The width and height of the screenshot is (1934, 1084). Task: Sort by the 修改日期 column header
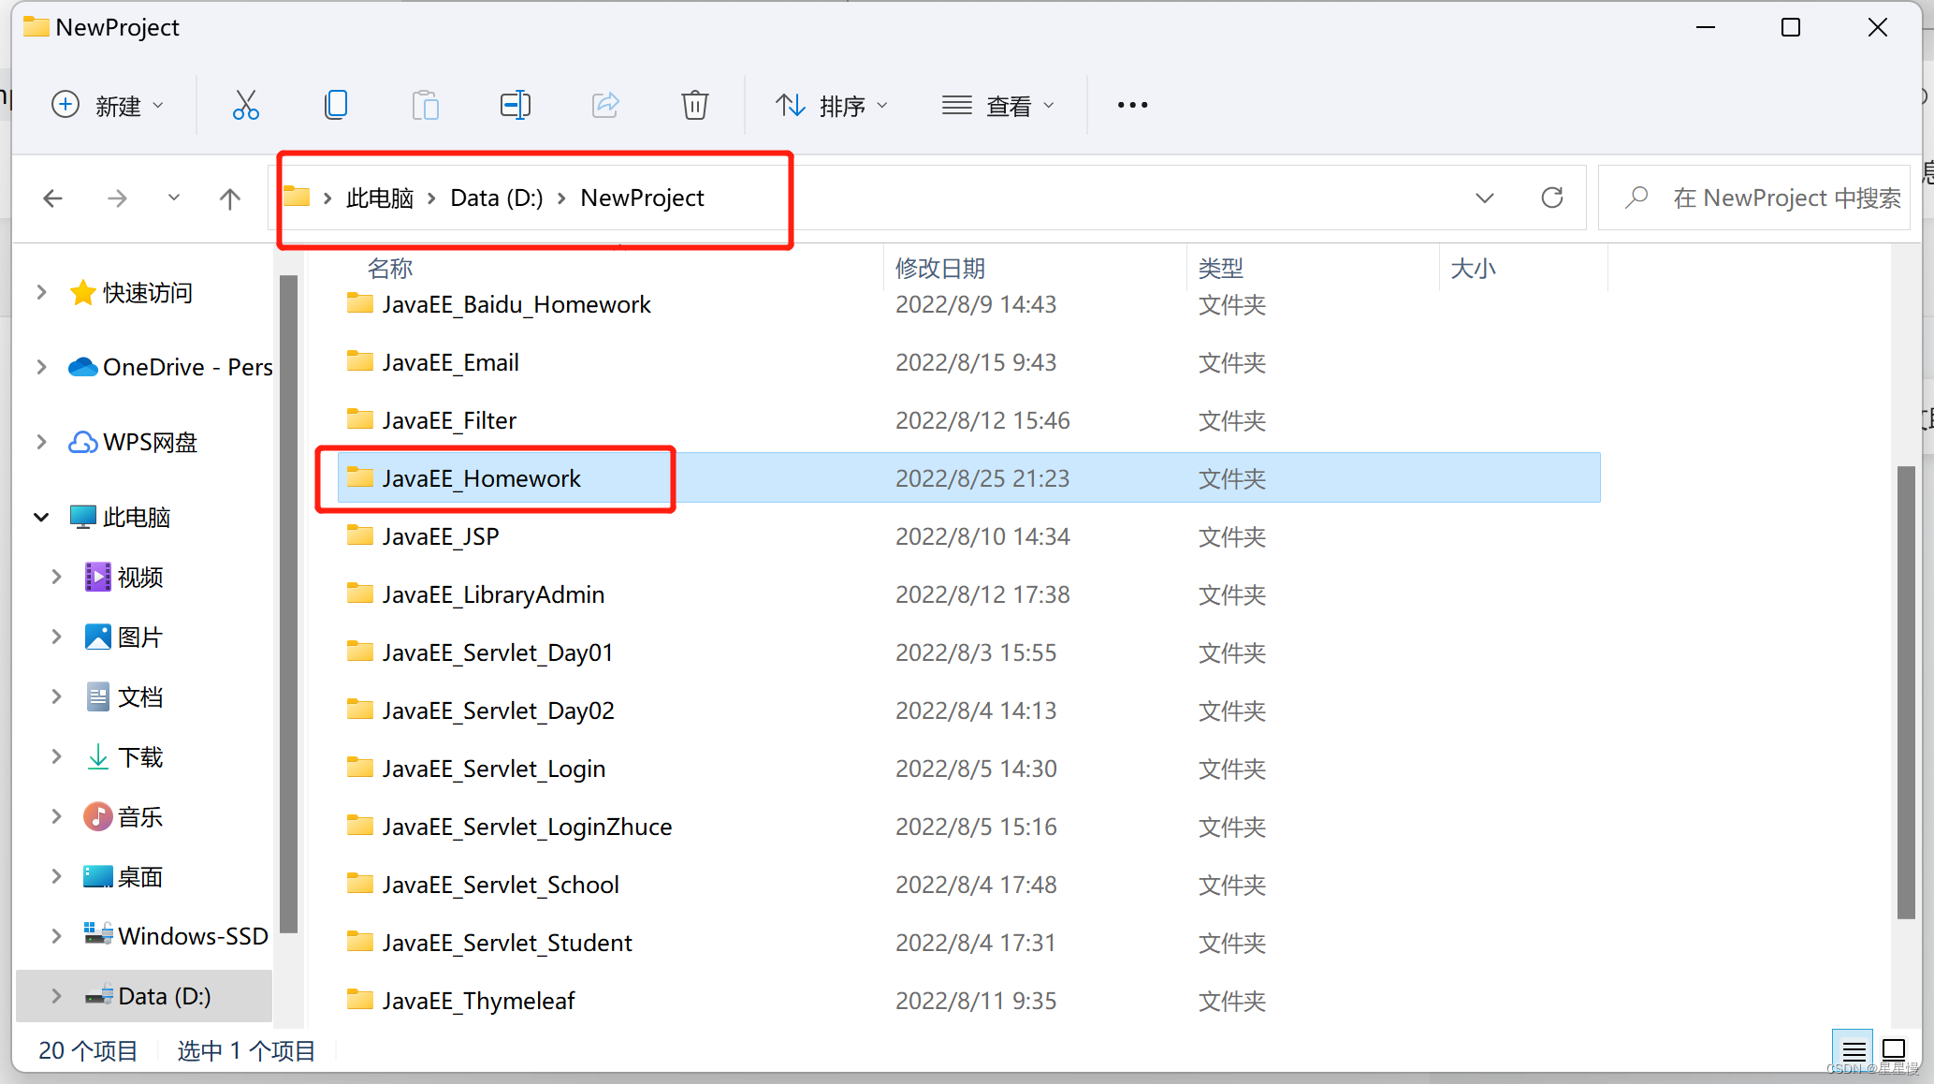click(x=939, y=269)
